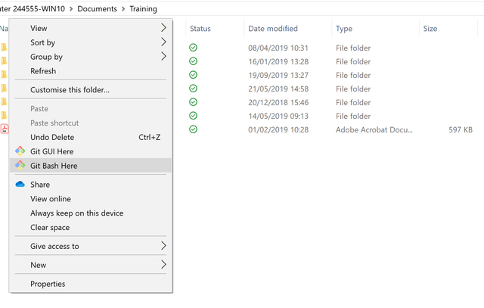The image size is (484, 308).
Task: Open the Give access to entry
Action: coord(91,246)
